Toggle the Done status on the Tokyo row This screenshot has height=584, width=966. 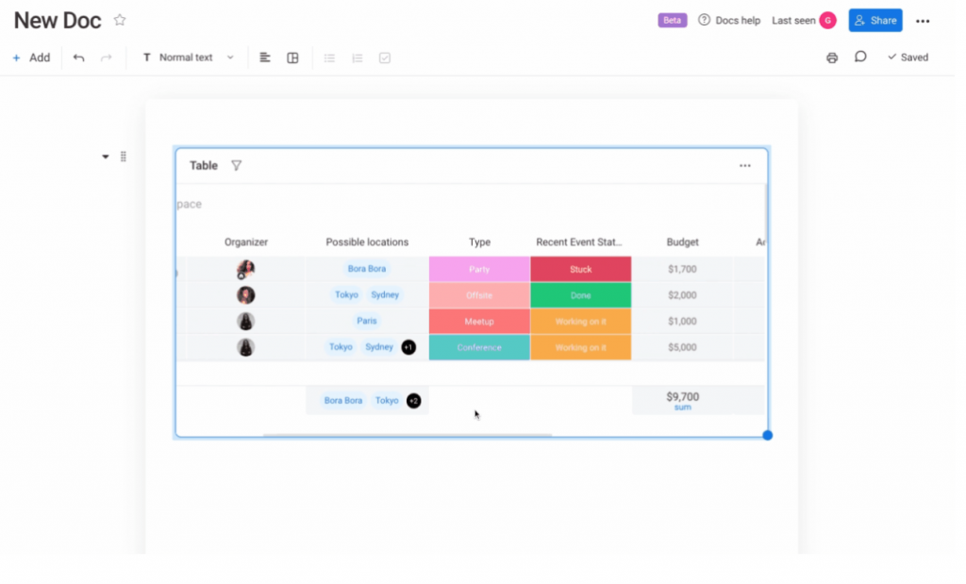point(581,294)
